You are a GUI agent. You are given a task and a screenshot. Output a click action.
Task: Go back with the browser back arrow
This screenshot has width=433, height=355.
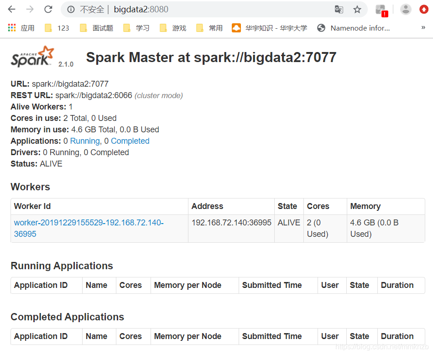(x=11, y=10)
